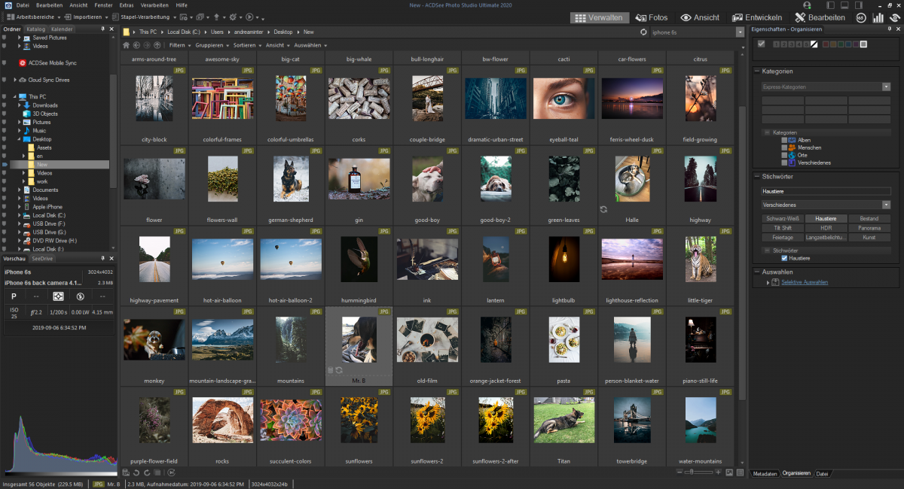Open the Extras menu

[127, 5]
